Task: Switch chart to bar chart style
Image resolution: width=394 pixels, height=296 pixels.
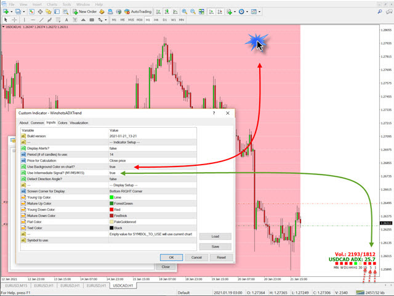Action: click(158, 12)
